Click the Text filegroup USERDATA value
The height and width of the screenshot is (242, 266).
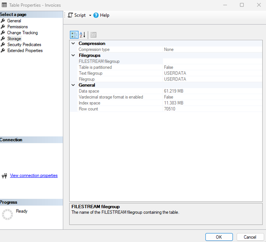coord(175,73)
